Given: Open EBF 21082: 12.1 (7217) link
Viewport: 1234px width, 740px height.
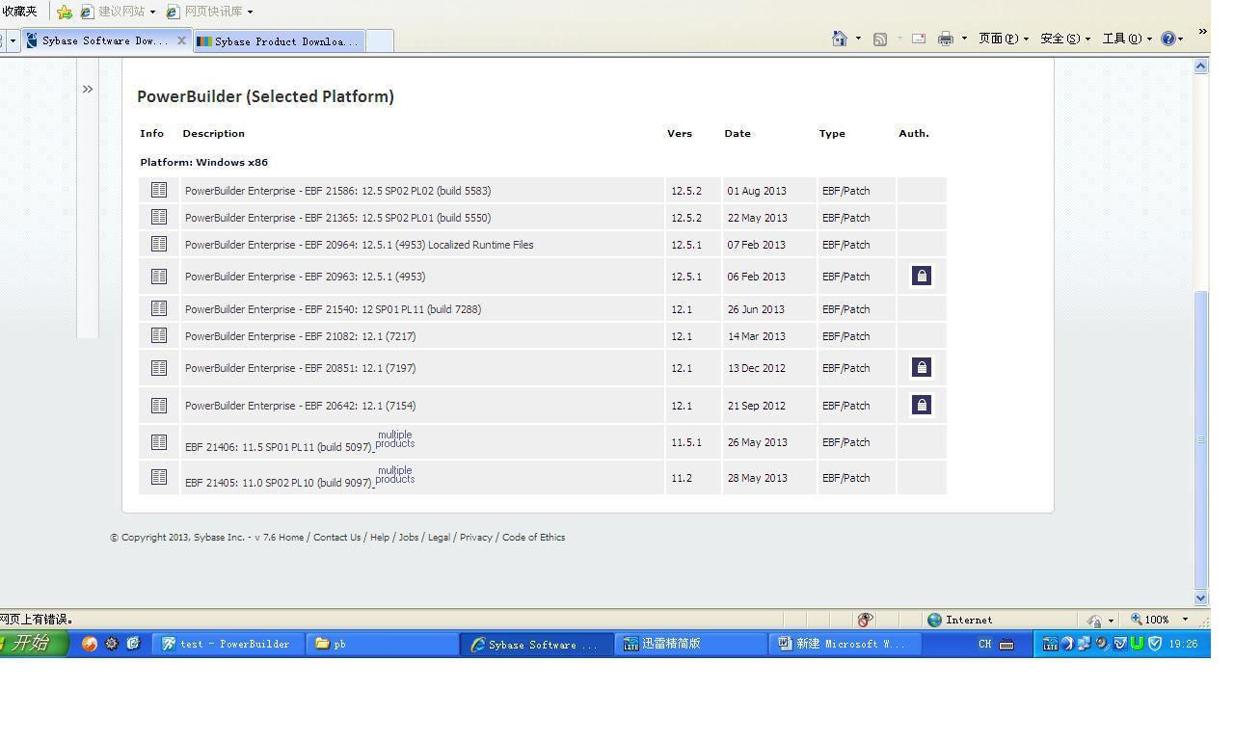Looking at the screenshot, I should (300, 336).
